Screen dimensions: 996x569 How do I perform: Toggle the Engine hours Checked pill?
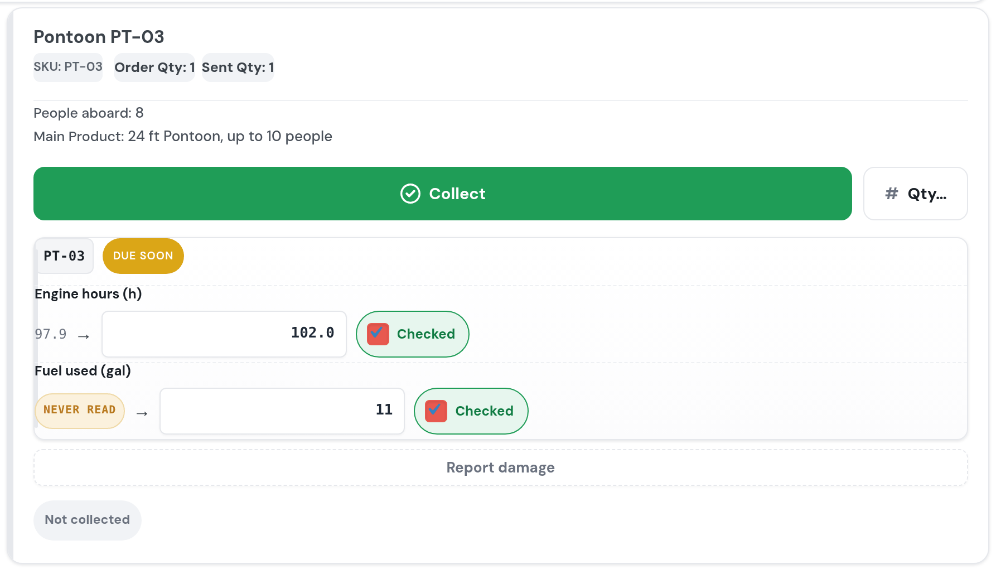(413, 334)
